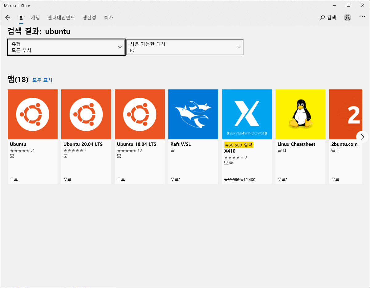Go back with the back arrow
The width and height of the screenshot is (370, 288).
click(8, 18)
